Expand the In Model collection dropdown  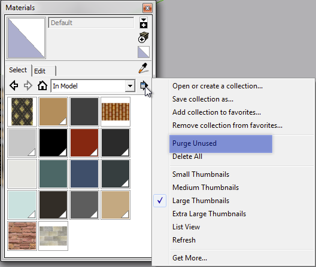[x=130, y=86]
